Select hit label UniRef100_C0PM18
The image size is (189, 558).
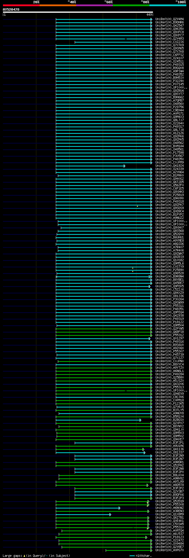pos(170,400)
